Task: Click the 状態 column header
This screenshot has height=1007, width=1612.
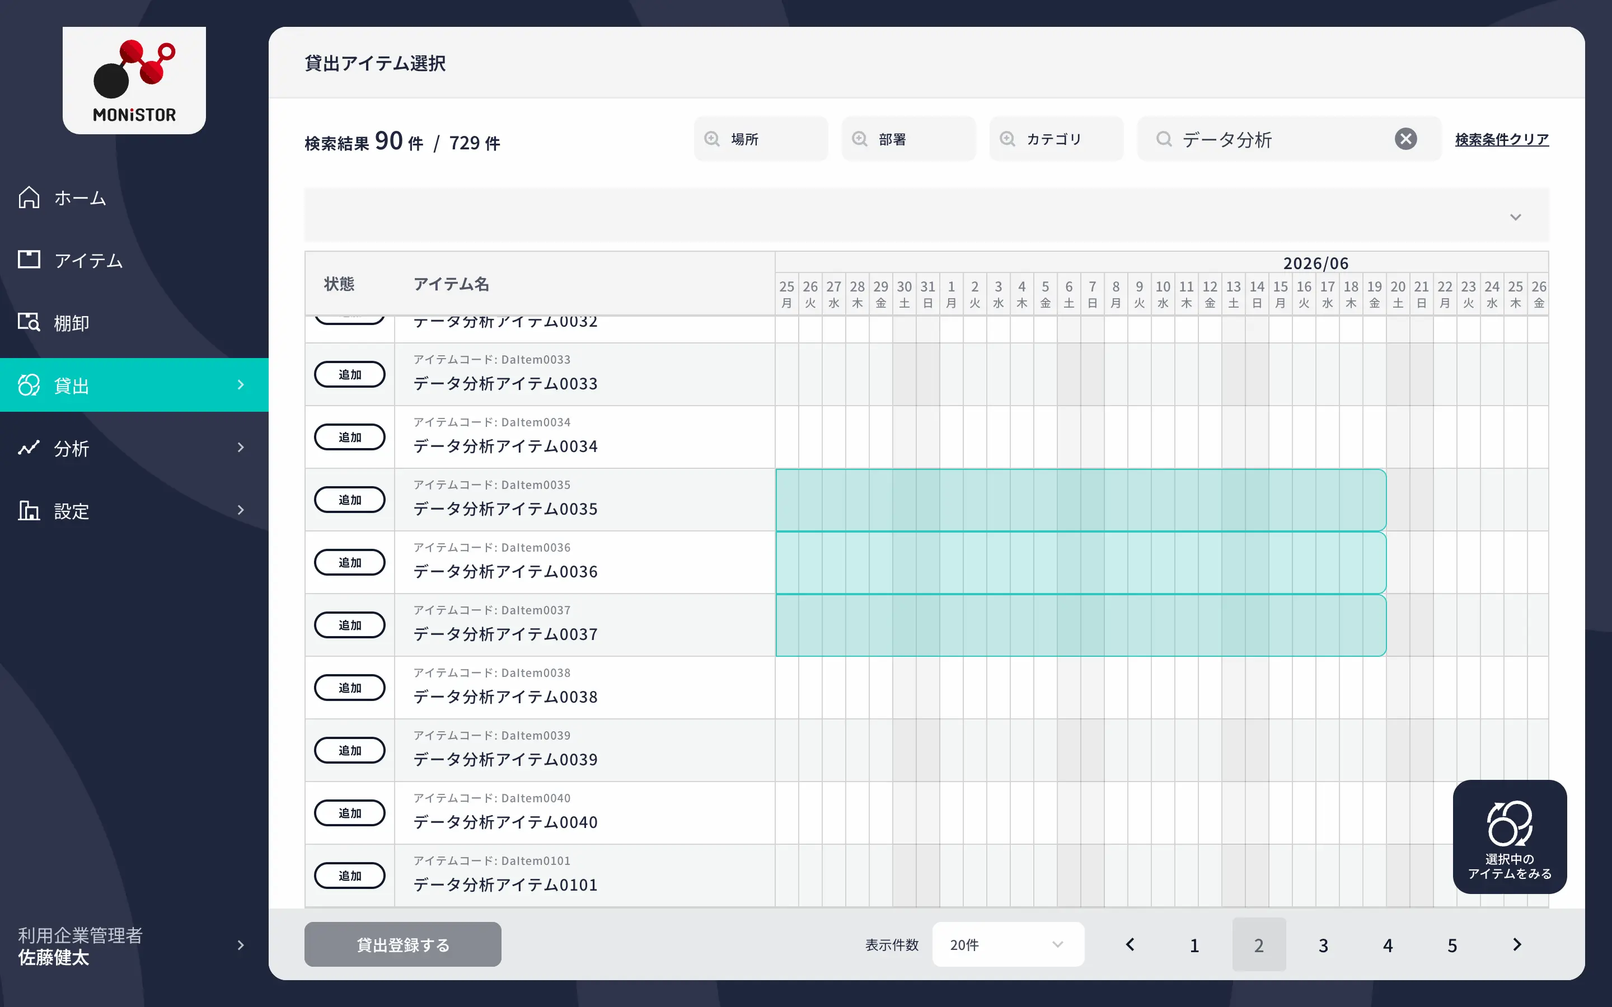Action: point(339,284)
